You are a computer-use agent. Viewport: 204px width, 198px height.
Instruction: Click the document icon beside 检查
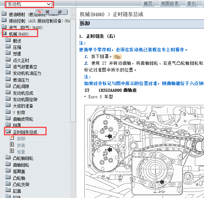[x=12, y=151]
